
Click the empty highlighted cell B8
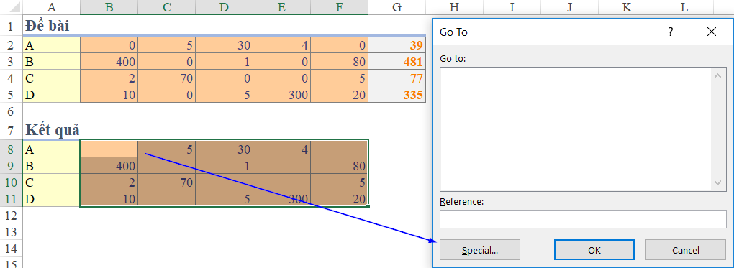click(x=109, y=149)
